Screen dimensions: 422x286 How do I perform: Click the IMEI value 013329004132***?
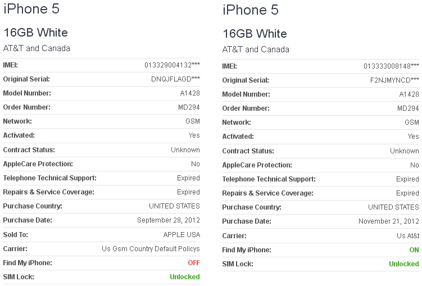tap(172, 65)
